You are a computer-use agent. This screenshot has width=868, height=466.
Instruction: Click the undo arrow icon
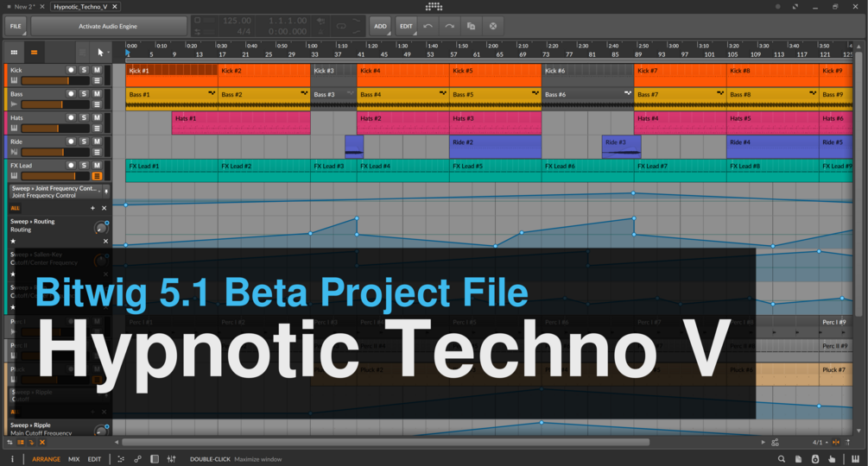(428, 26)
